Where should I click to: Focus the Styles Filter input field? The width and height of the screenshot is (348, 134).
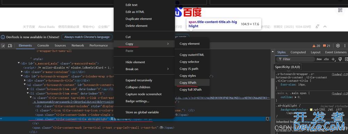click(295, 59)
